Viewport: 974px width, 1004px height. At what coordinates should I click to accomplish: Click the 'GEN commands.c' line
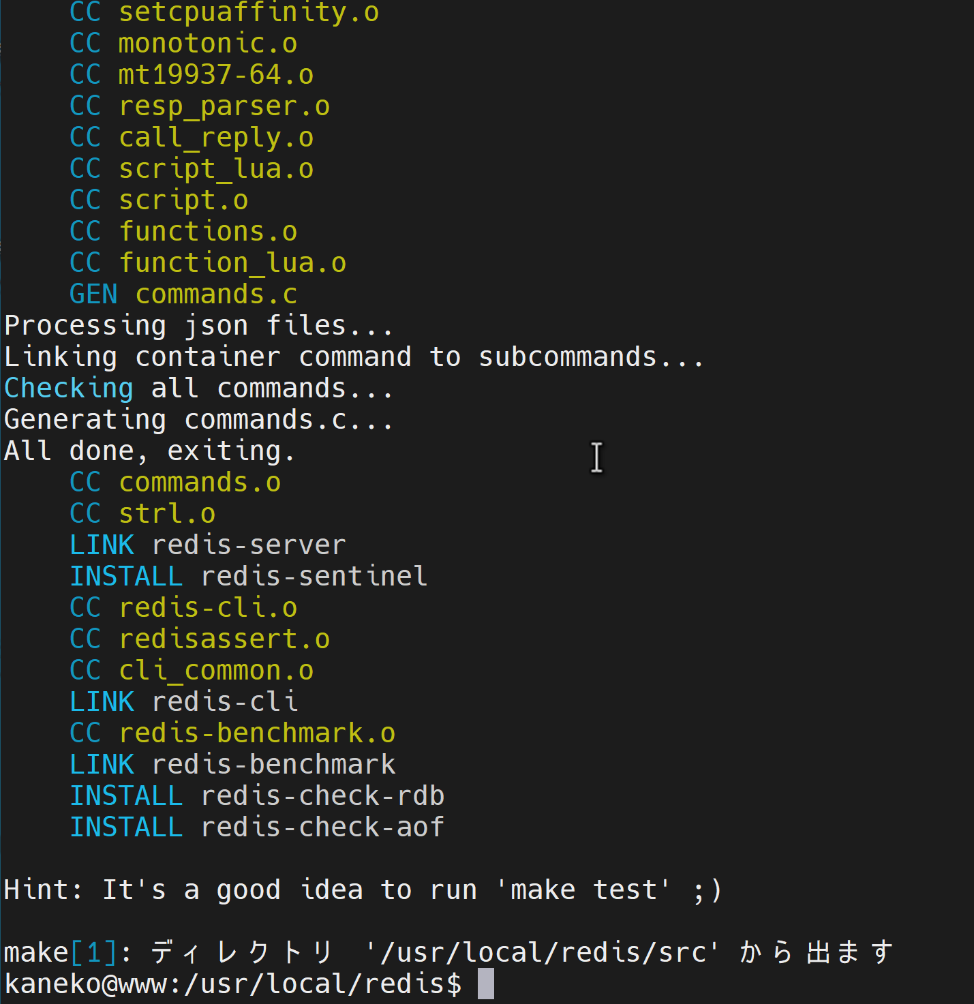tap(183, 294)
